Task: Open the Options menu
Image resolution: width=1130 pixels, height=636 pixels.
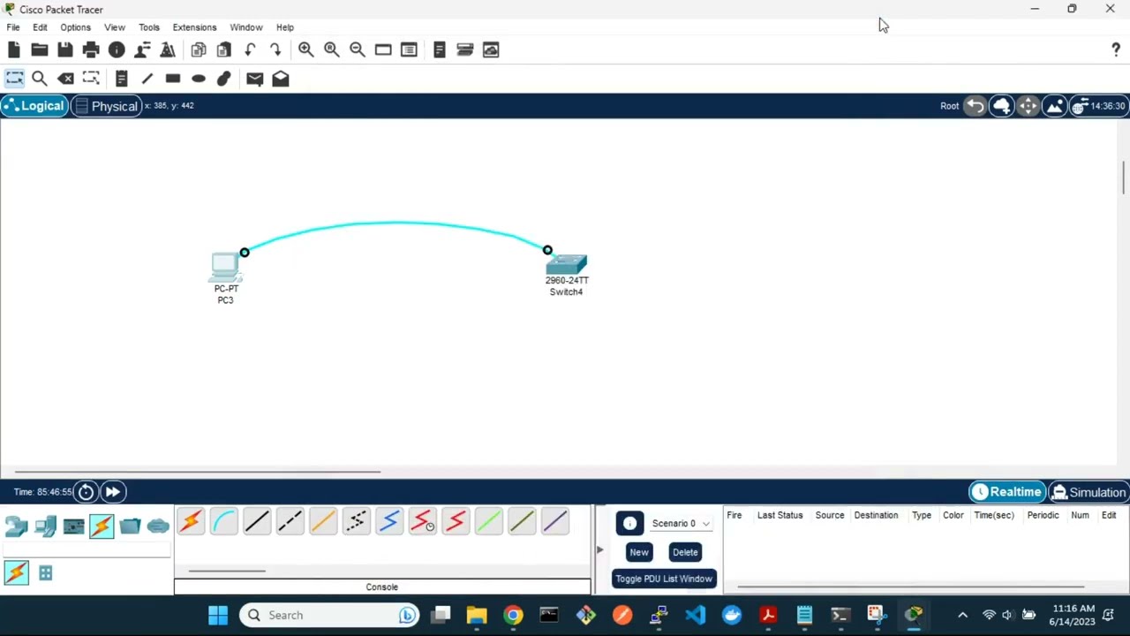Action: tap(75, 27)
